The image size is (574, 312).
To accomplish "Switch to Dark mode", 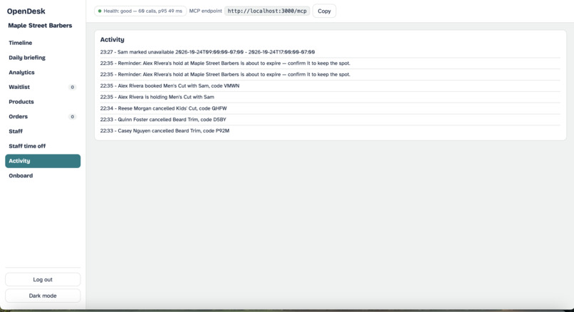I will pos(43,296).
